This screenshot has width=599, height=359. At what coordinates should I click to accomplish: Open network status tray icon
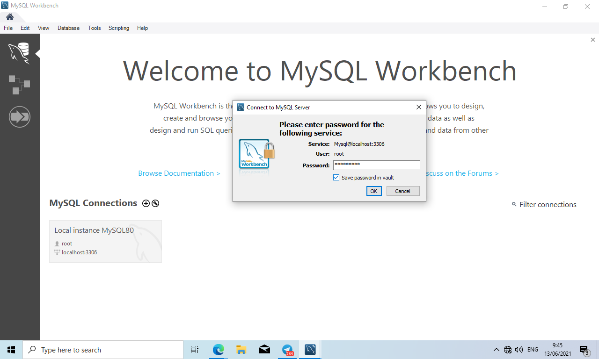pyautogui.click(x=508, y=350)
